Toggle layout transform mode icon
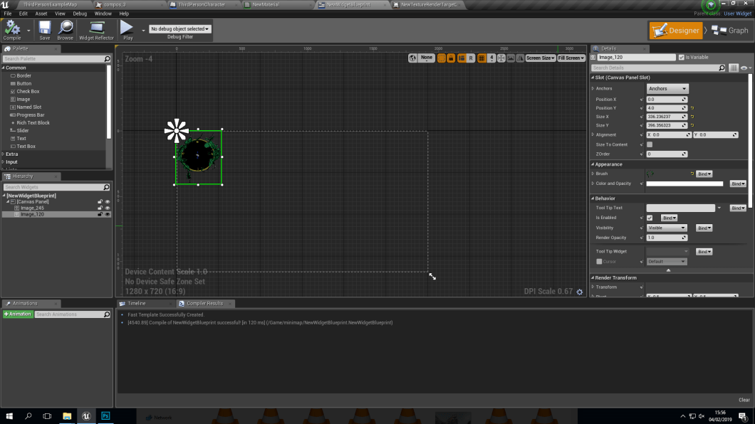 point(462,58)
